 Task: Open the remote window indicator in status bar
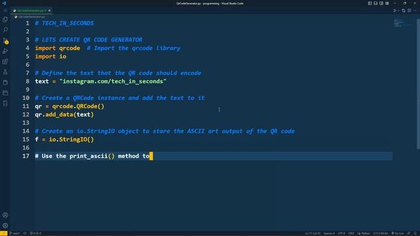pyautogui.click(x=3, y=233)
